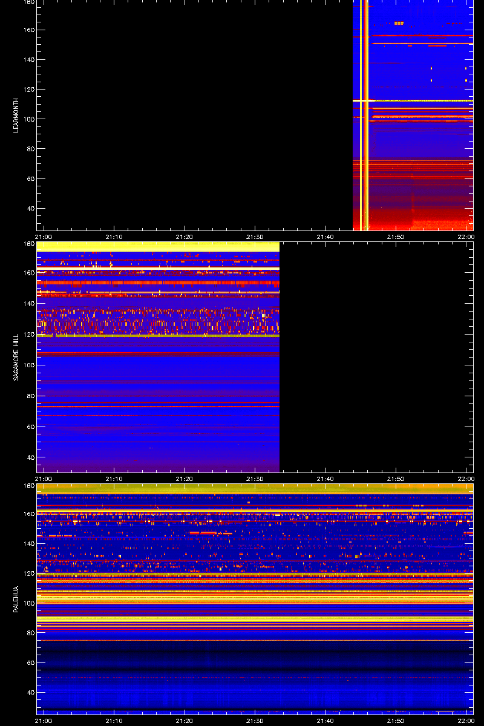Click the 40 frequency label on Sagamore Hill axis
Viewport: 484px width, 726px height.
point(31,458)
